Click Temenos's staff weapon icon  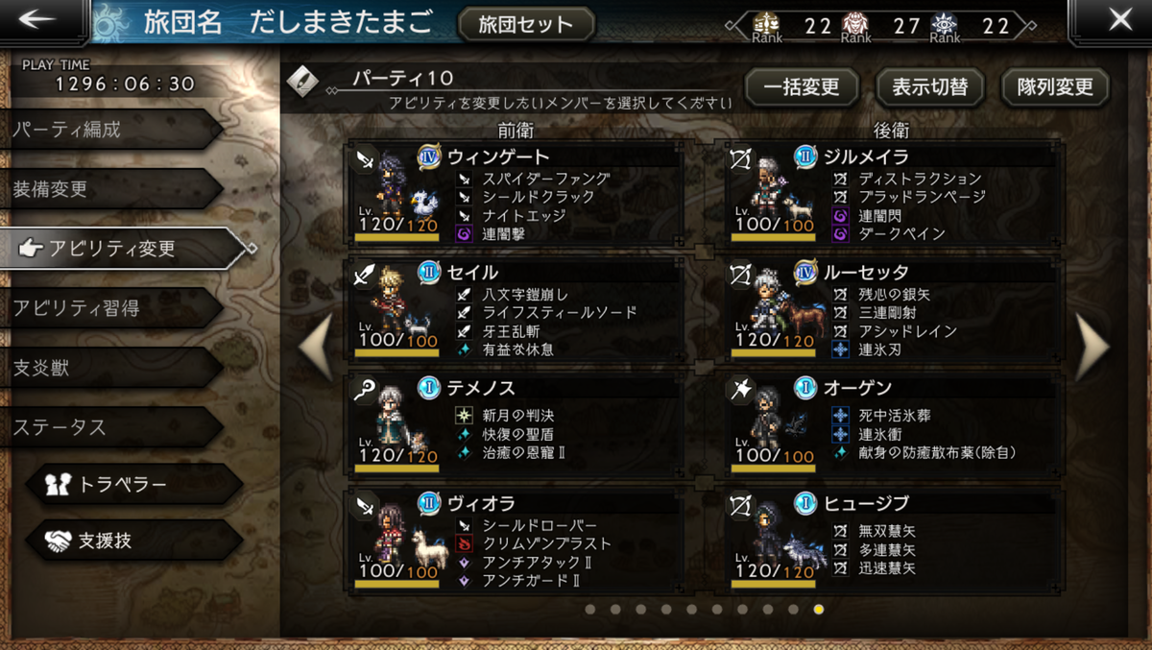(x=366, y=390)
